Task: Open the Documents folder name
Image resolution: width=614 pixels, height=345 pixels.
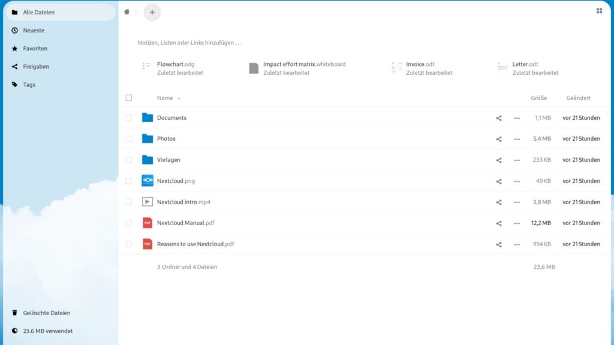Action: pos(171,118)
